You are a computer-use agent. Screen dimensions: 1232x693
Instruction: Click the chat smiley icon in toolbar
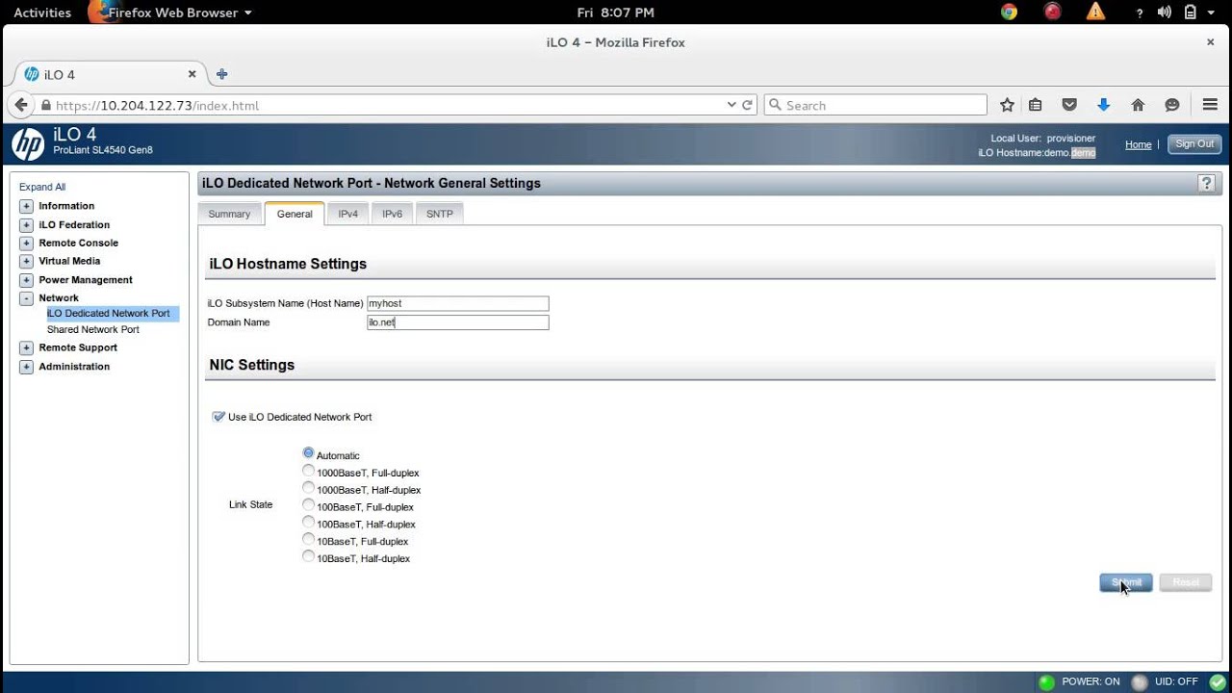click(x=1171, y=105)
